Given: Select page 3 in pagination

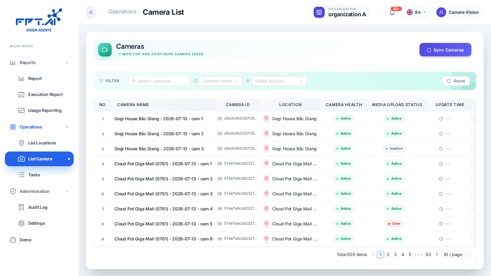Looking at the screenshot, I should pyautogui.click(x=395, y=255).
